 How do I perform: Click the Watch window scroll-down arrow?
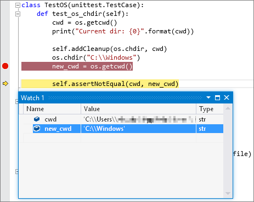228,193
